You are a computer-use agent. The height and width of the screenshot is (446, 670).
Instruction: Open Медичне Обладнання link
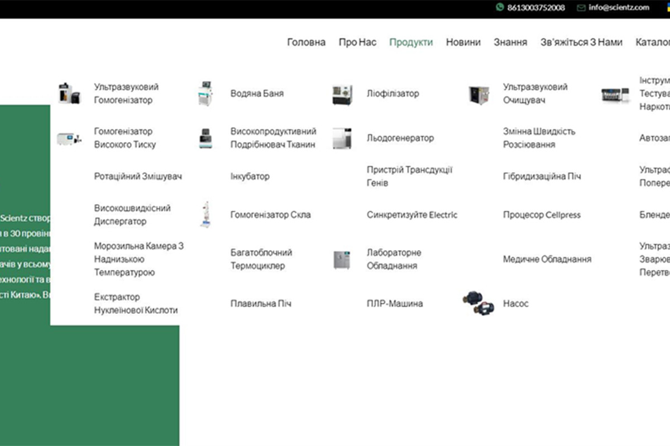(x=547, y=259)
